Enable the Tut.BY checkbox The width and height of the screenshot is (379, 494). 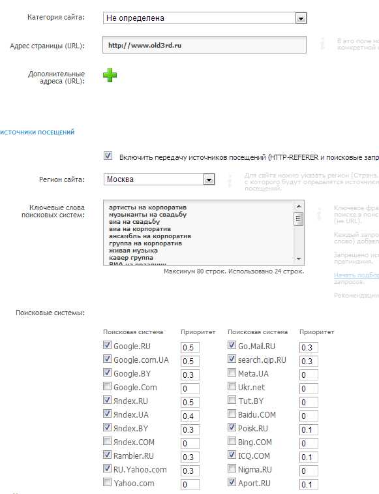232,400
